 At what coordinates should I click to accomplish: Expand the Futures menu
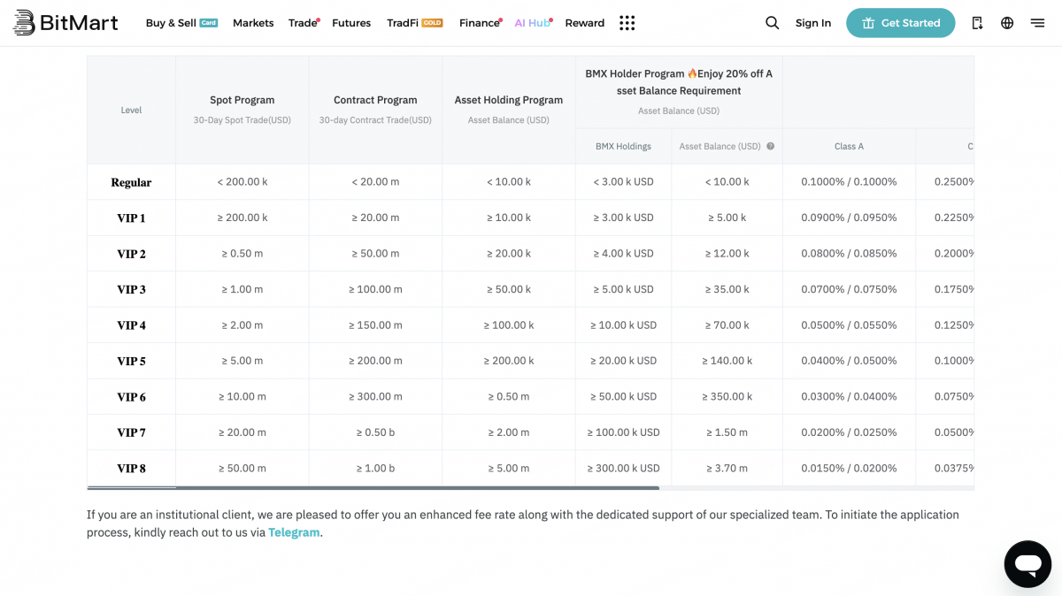click(x=351, y=23)
